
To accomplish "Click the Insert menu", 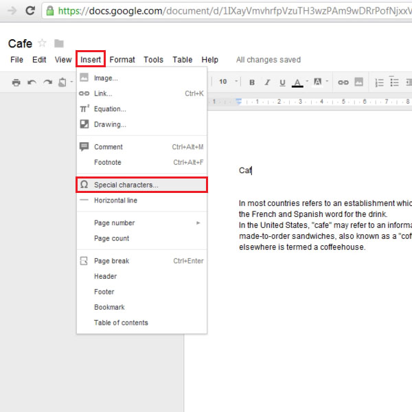I will (x=91, y=59).
